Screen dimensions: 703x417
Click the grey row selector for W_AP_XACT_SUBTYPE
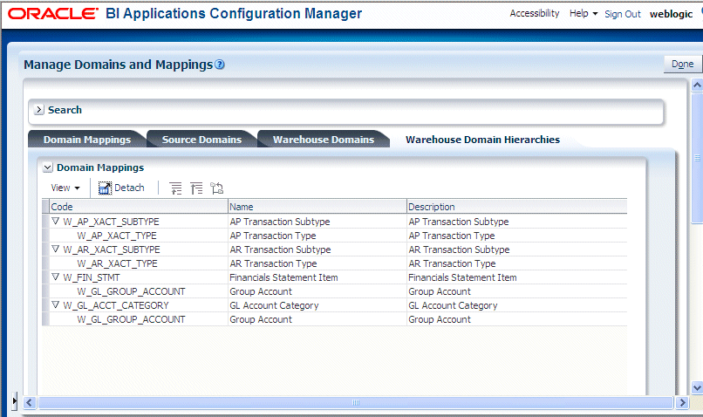coord(45,221)
